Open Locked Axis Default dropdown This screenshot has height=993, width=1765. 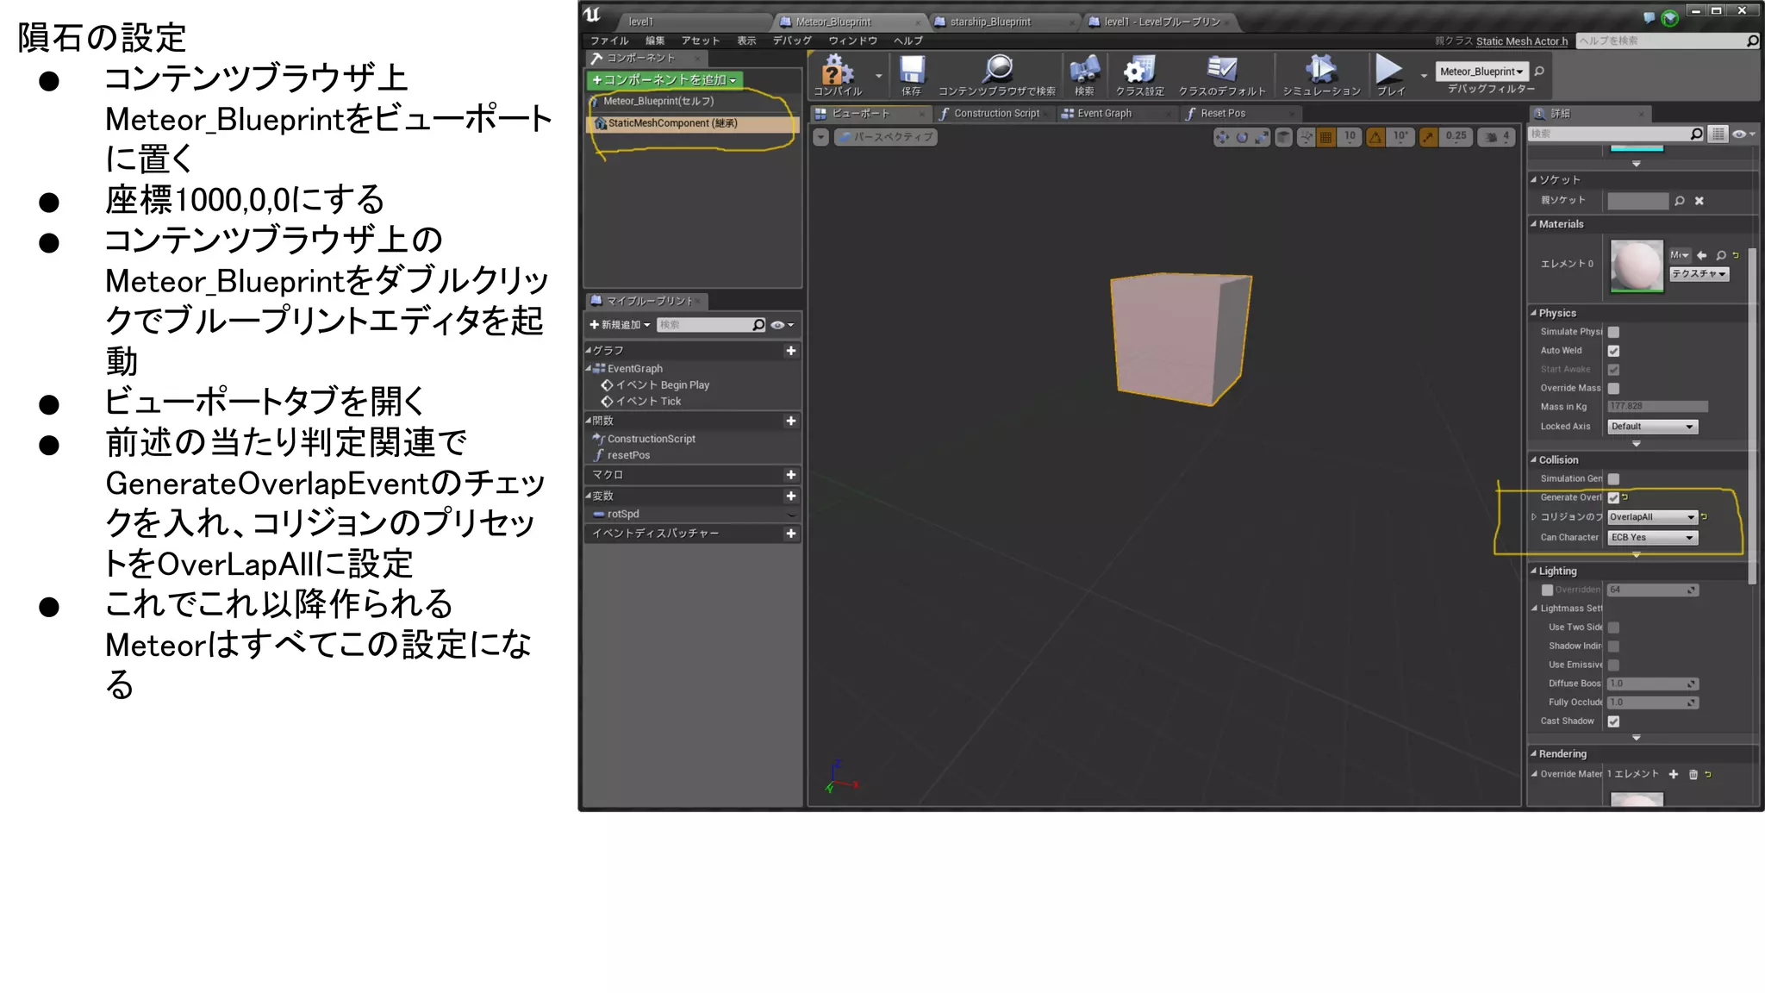pyautogui.click(x=1652, y=427)
